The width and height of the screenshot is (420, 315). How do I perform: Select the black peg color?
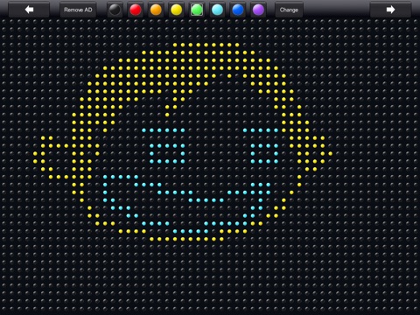point(115,10)
